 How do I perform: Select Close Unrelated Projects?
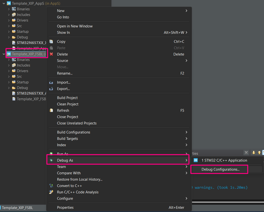click(x=119, y=123)
